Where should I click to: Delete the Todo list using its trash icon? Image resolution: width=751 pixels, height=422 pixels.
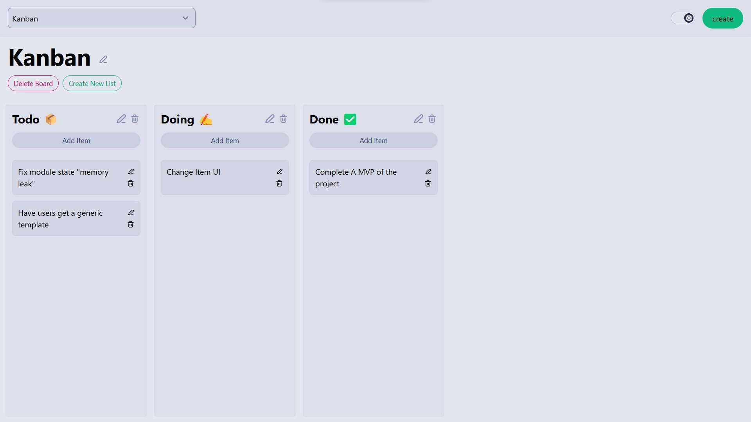tap(135, 119)
